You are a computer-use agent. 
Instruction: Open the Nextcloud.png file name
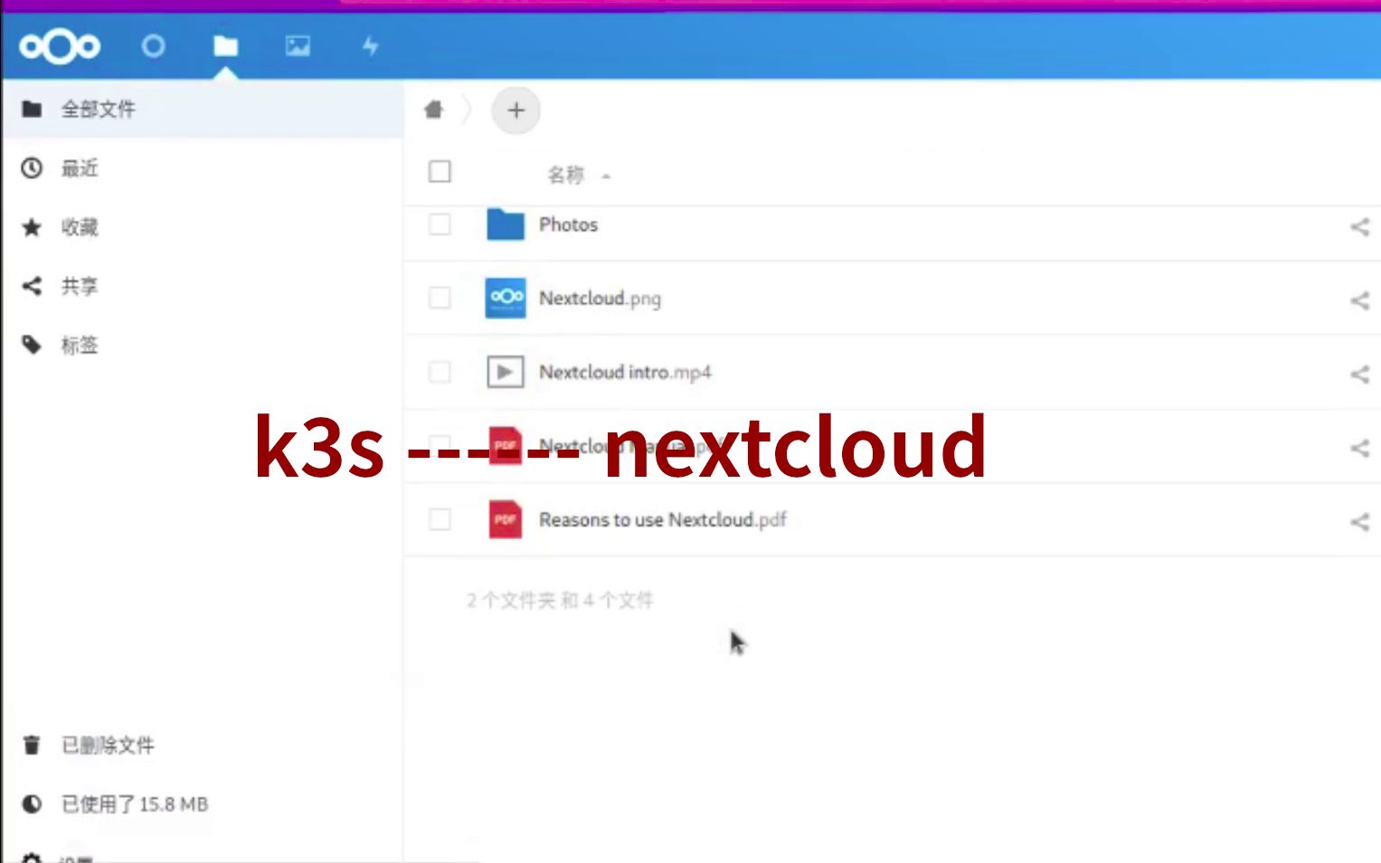(600, 299)
